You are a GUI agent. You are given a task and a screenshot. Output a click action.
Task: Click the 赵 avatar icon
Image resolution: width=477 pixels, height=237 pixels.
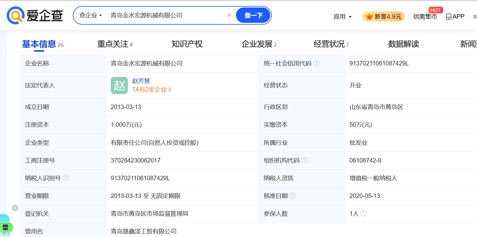pos(119,85)
